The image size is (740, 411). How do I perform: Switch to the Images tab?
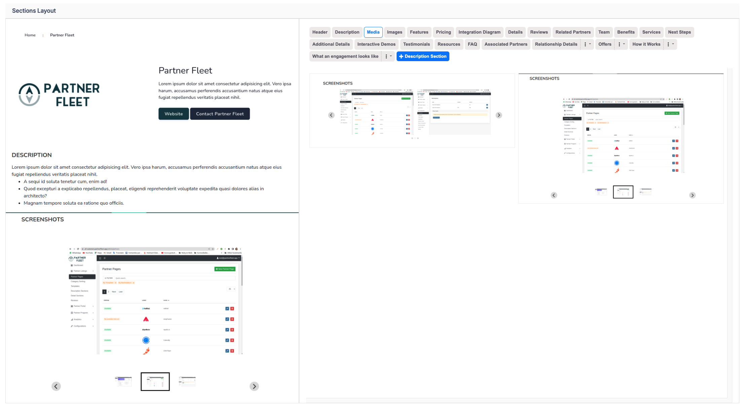point(395,32)
